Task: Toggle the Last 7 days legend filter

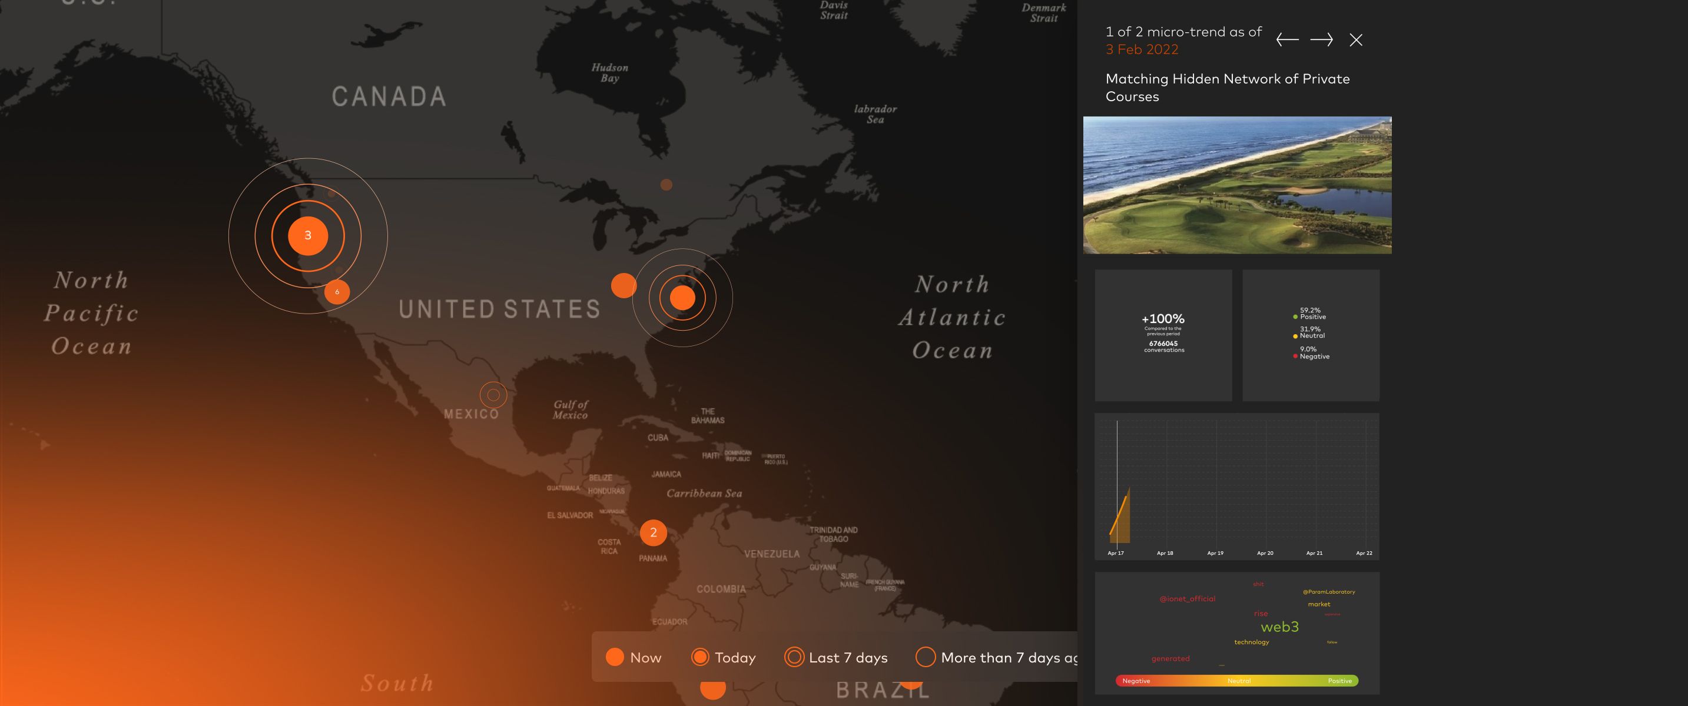Action: tap(835, 657)
